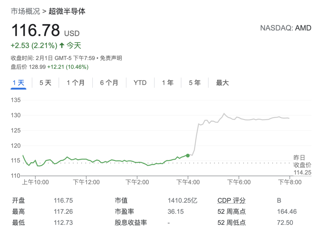Click the 超微半导体 company name heading
Screen dimensions: 329x235
point(67,11)
